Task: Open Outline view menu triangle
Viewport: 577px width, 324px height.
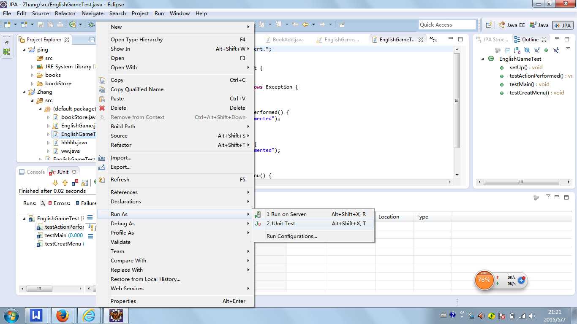Action: 568,49
